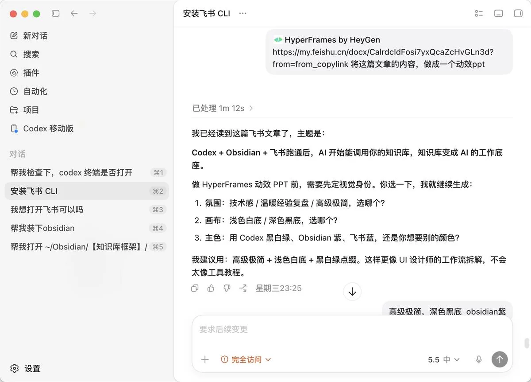
Task: Click the 插件 plugin icon
Action: tap(14, 73)
